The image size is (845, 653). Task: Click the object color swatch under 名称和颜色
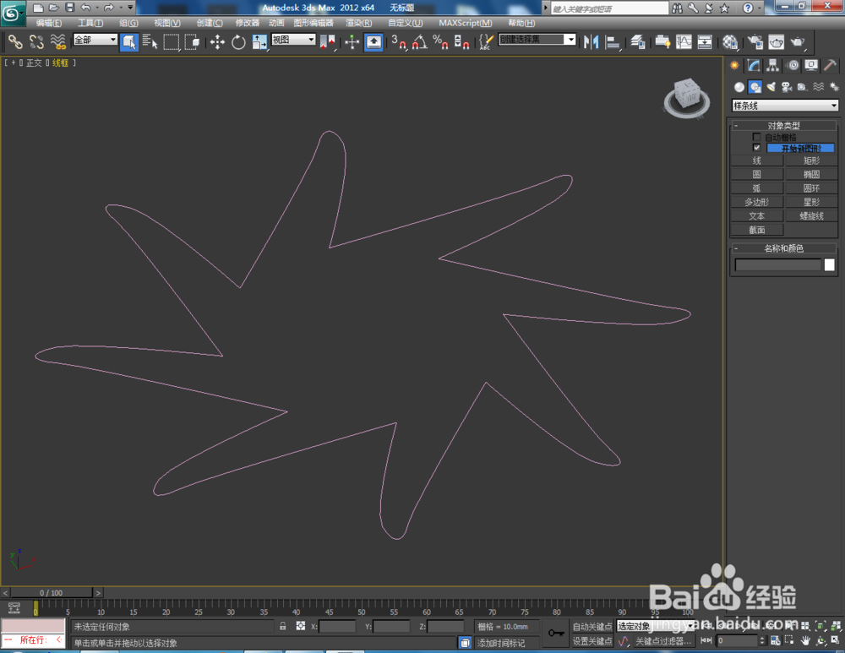(829, 264)
